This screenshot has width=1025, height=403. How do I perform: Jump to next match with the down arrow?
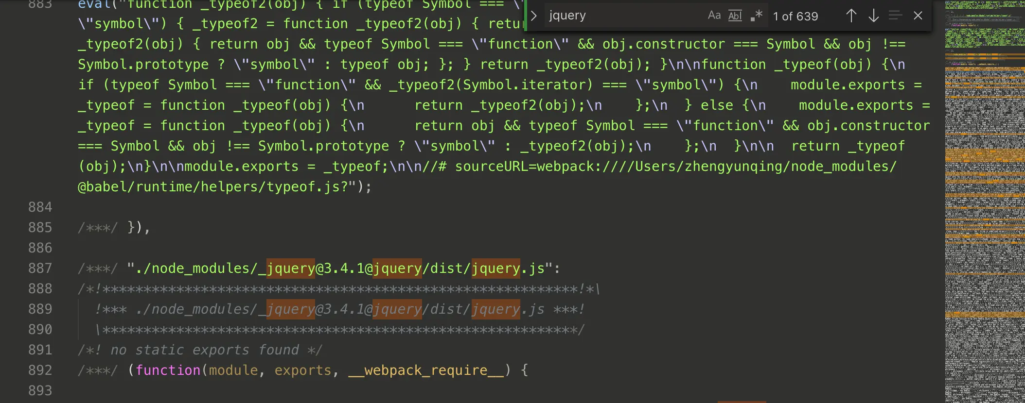click(x=873, y=16)
